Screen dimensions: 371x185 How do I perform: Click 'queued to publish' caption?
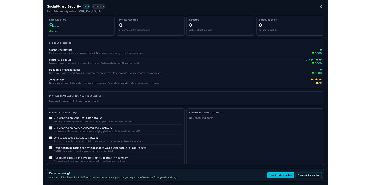coord(268,30)
